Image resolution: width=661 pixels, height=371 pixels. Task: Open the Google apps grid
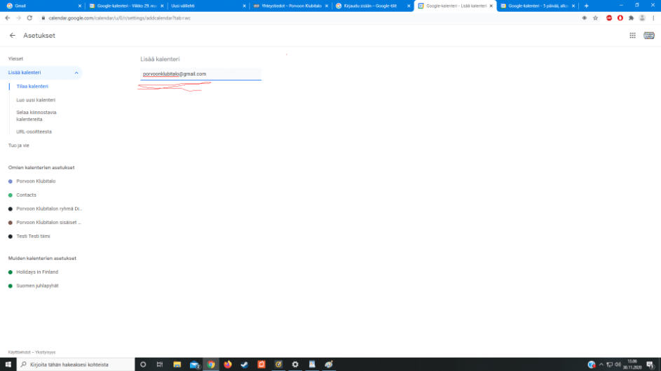(x=632, y=35)
